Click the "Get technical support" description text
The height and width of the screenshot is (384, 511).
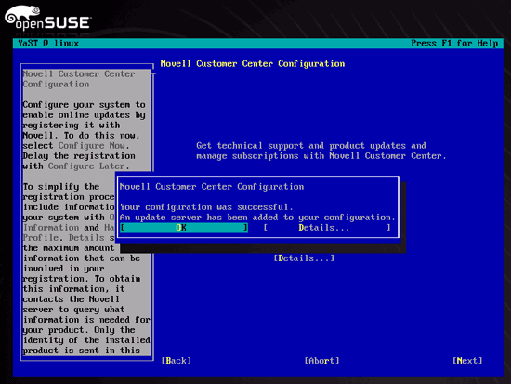[x=321, y=151]
